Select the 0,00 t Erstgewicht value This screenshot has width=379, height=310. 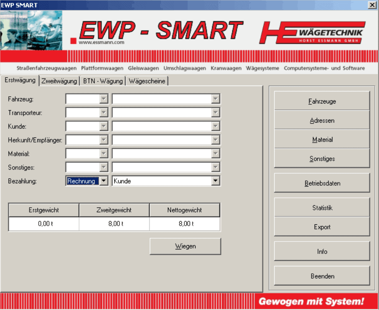tap(44, 224)
